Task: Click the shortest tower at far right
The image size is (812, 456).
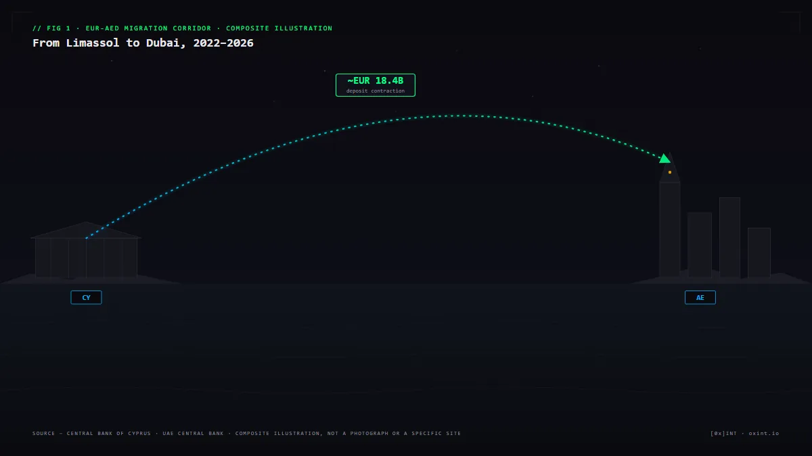Action: tap(759, 253)
